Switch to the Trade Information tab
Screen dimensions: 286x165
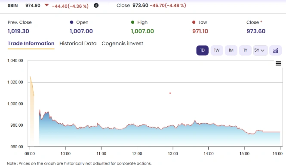31,44
